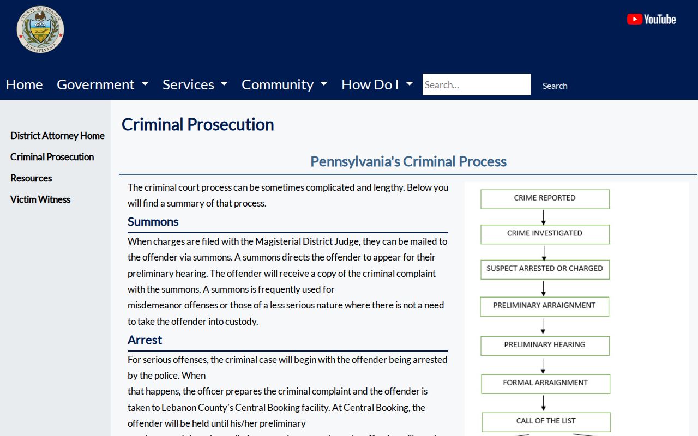Click the CRIME INVESTIGATED flowchart box
698x436 pixels.
pyautogui.click(x=545, y=234)
